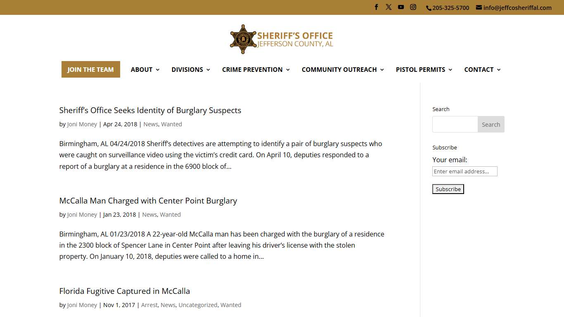The height and width of the screenshot is (317, 564).
Task: Open the X (Twitter) icon
Action: (389, 7)
